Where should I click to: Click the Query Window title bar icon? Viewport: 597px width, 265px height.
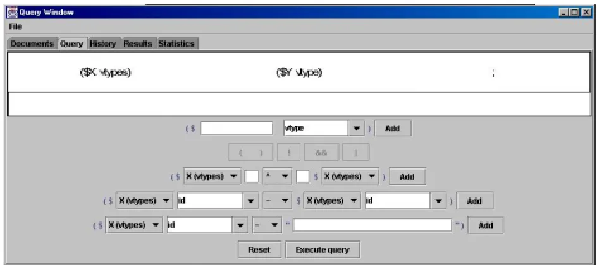pyautogui.click(x=13, y=13)
